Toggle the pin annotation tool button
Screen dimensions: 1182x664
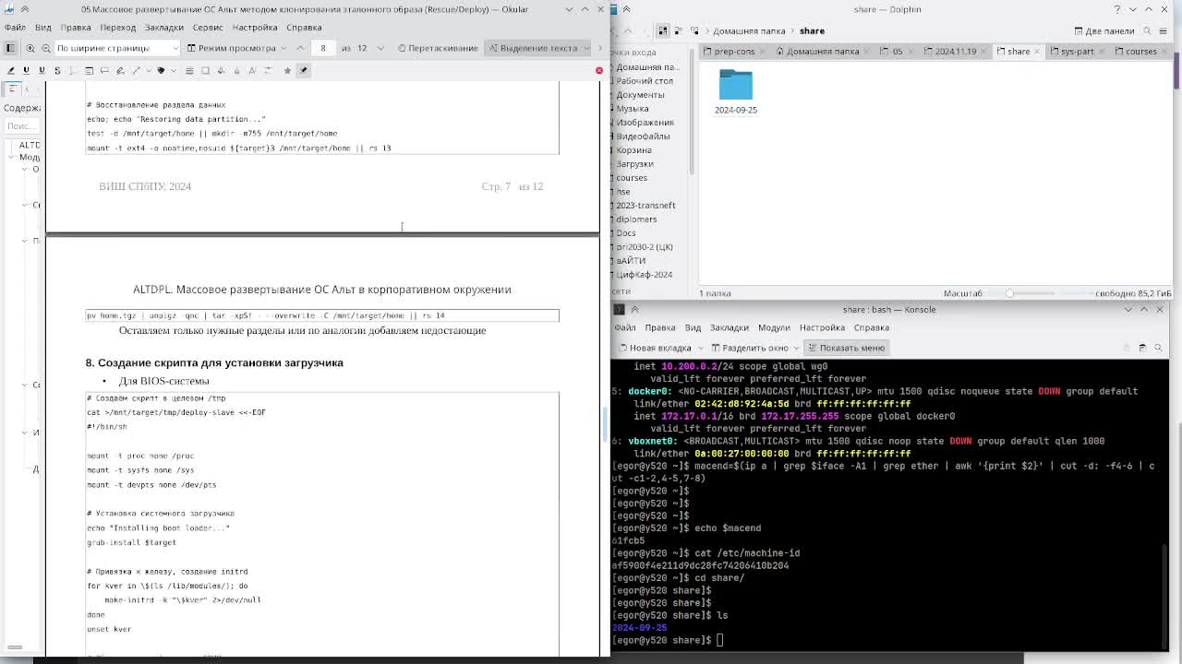tap(303, 70)
